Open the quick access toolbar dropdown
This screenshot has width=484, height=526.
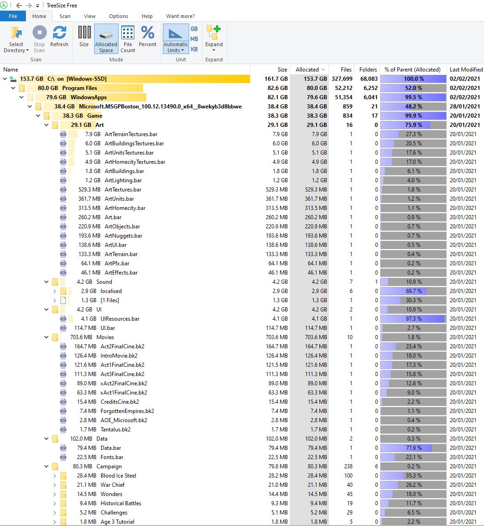click(x=37, y=6)
